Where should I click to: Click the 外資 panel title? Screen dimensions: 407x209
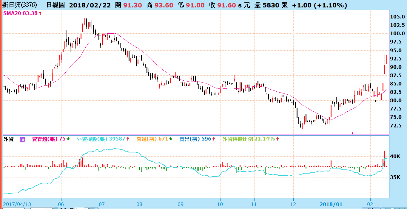click(x=8, y=139)
